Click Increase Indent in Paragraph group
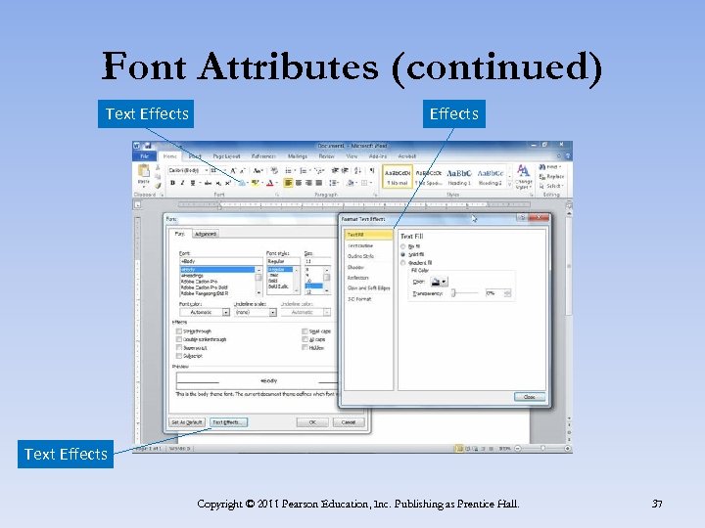Screen dimensions: 705x528 pyautogui.click(x=346, y=170)
